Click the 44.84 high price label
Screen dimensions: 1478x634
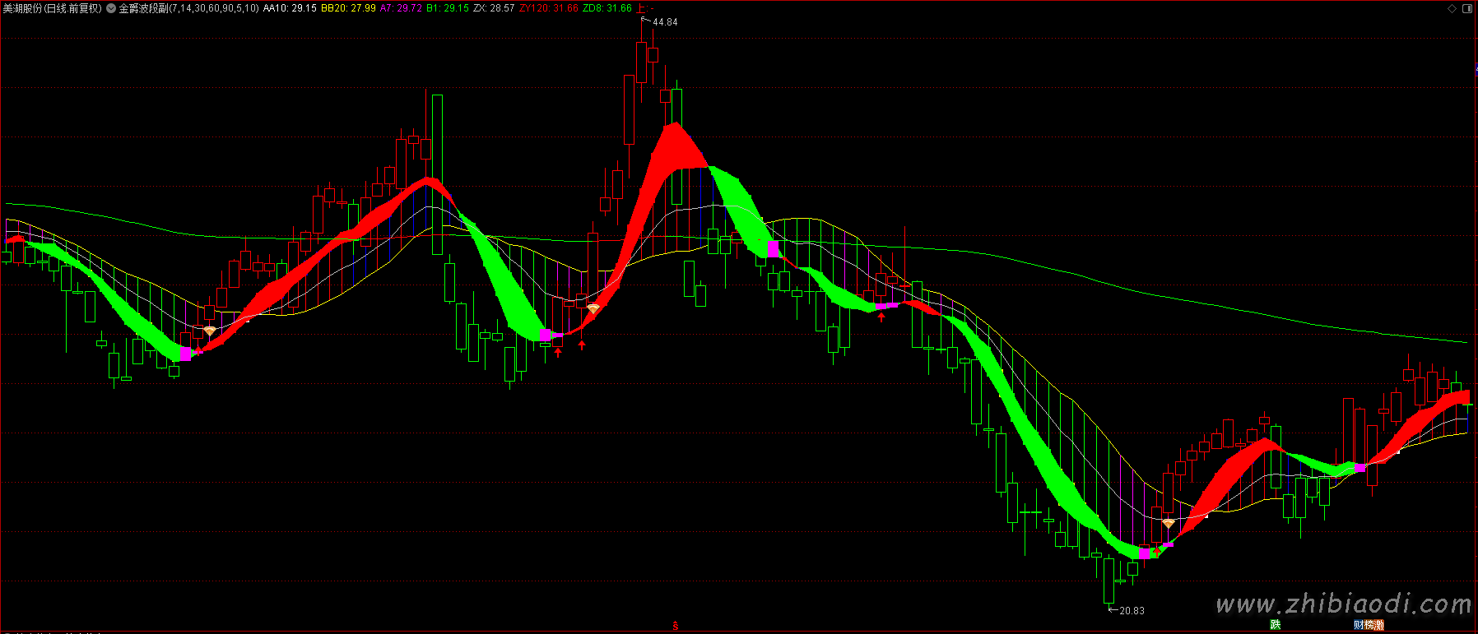[665, 22]
